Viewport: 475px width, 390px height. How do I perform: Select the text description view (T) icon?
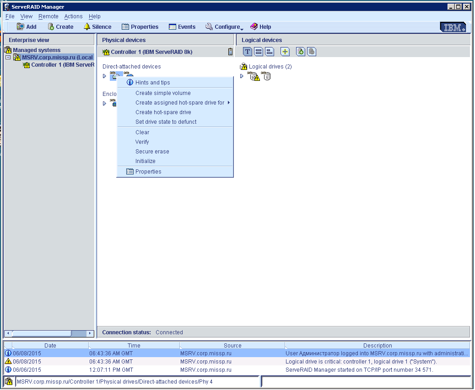pos(247,52)
